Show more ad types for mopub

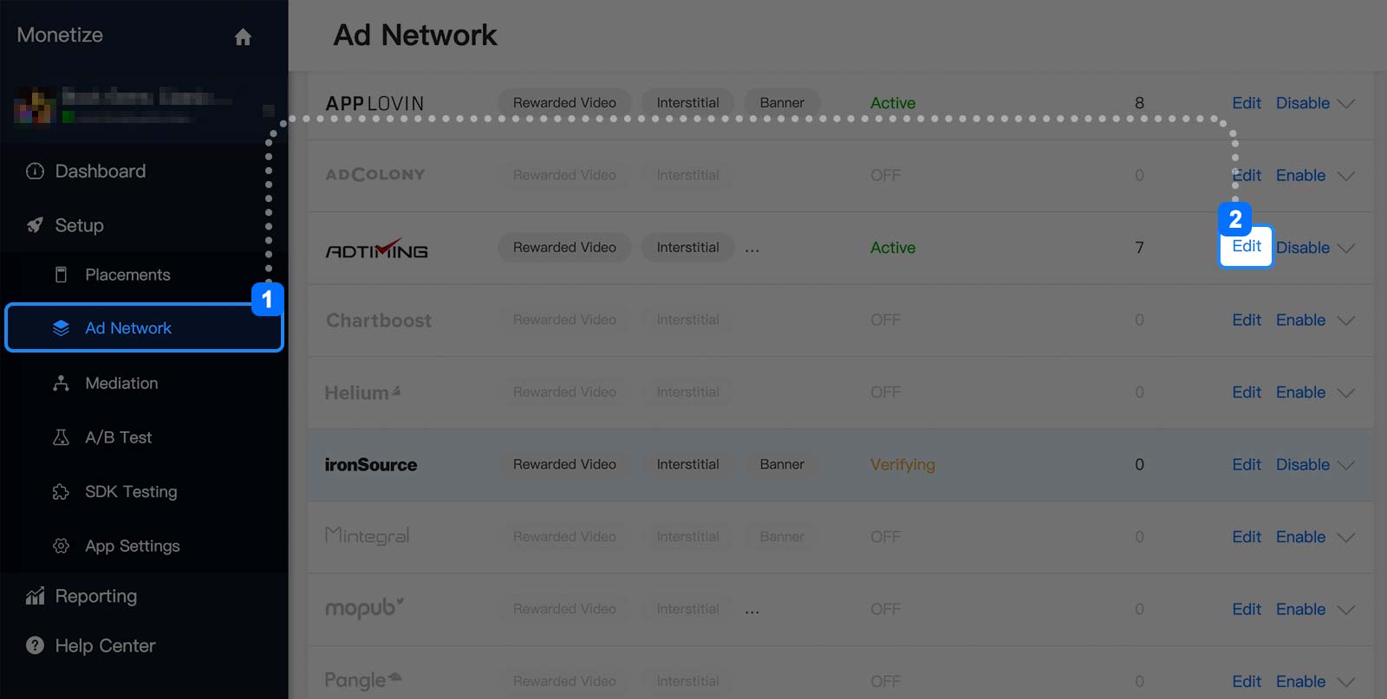tap(752, 611)
